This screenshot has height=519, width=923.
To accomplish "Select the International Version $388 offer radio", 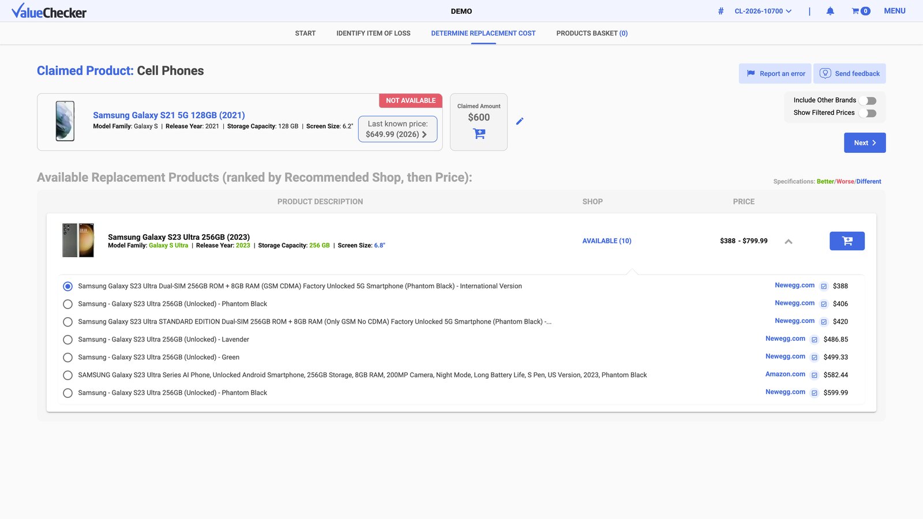I will (x=67, y=286).
